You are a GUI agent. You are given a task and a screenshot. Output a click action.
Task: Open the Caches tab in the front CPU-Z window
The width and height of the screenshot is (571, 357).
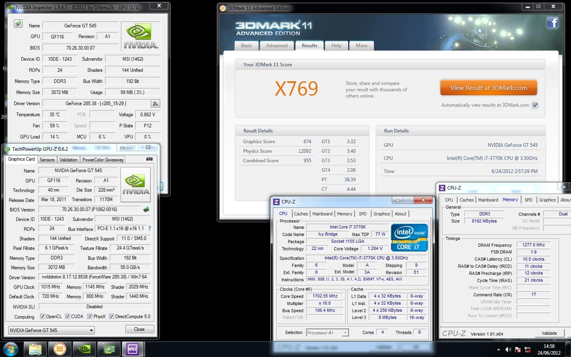click(x=301, y=214)
